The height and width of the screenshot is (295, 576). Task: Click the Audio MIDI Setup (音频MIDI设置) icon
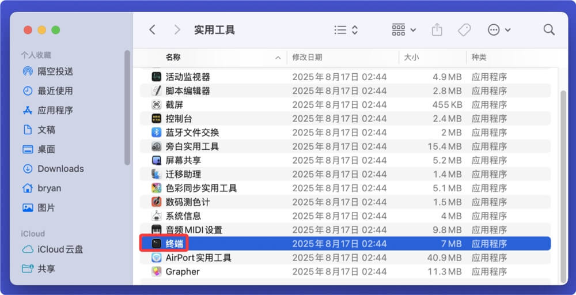[x=157, y=230]
